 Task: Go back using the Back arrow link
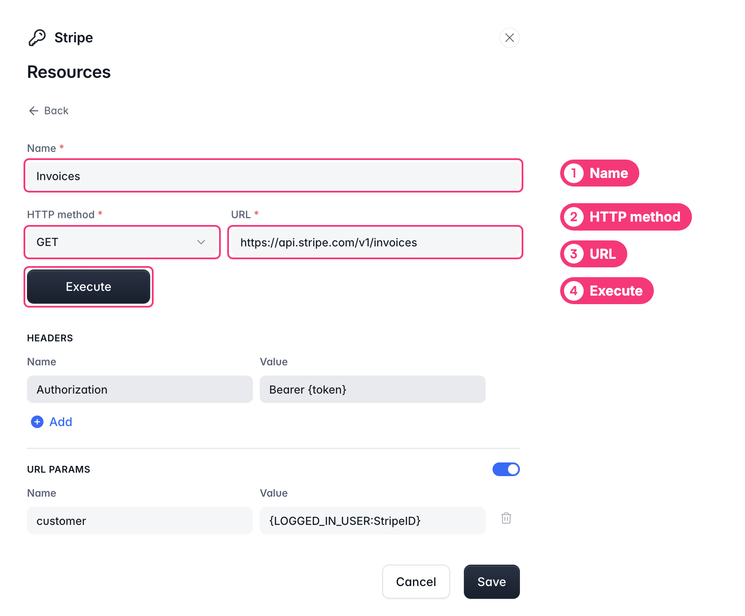48,111
